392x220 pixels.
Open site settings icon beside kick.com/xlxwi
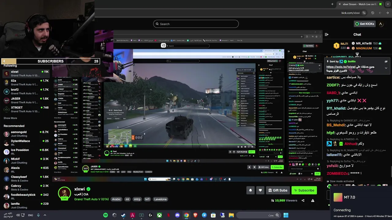[364, 13]
